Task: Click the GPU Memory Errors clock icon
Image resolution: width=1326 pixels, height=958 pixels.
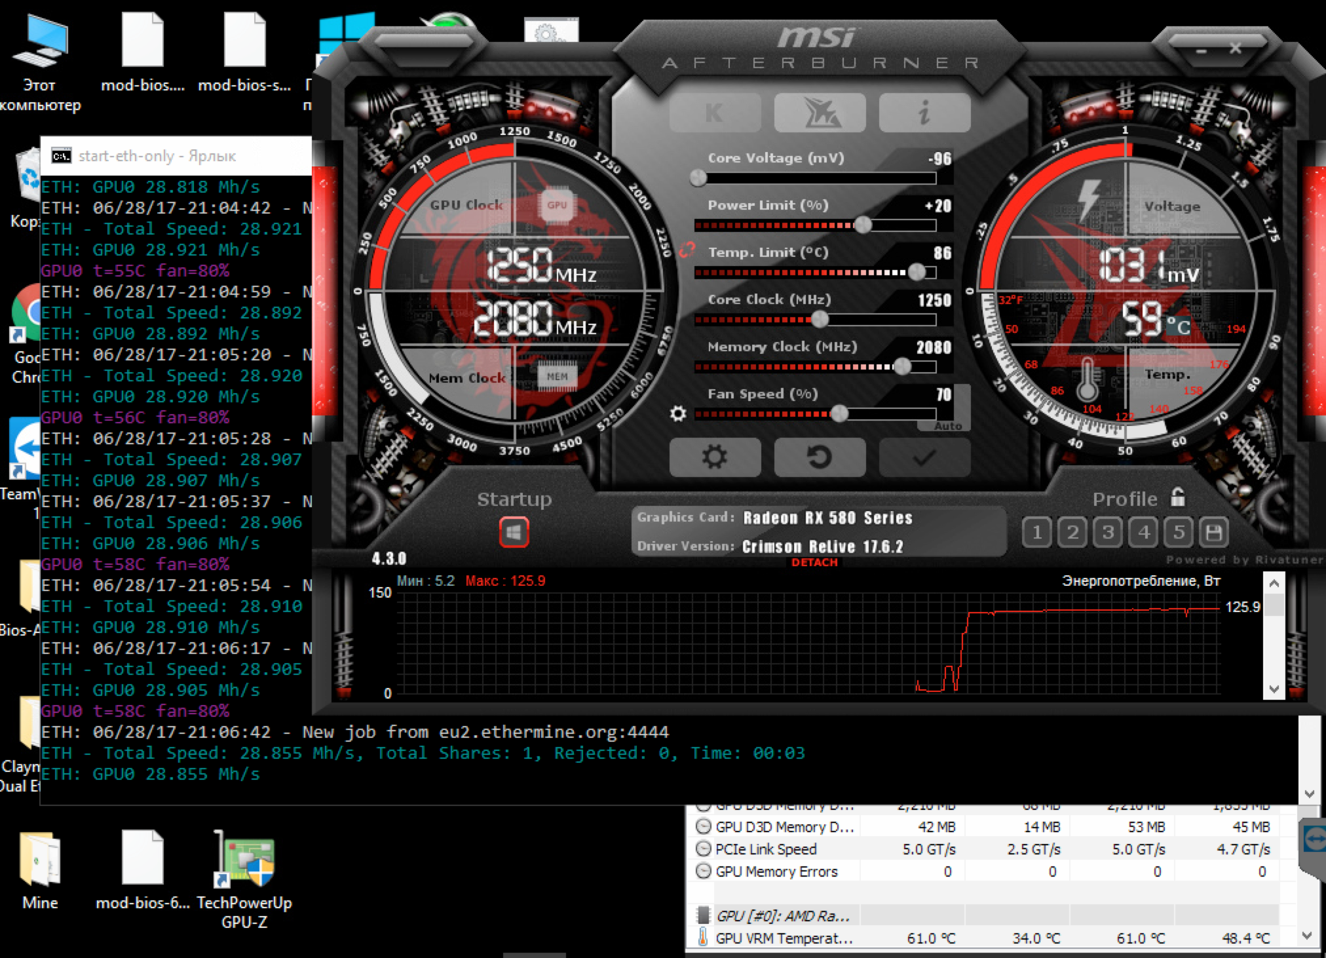Action: 703,872
